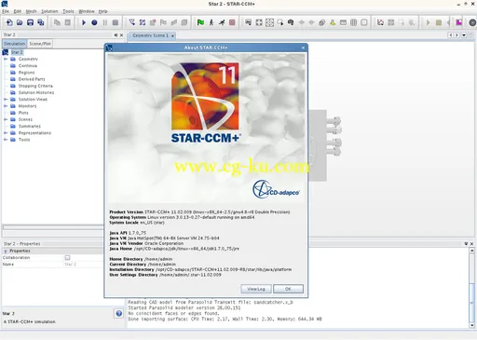
Task: Click the Load Simulation folder icon
Action: (20, 22)
